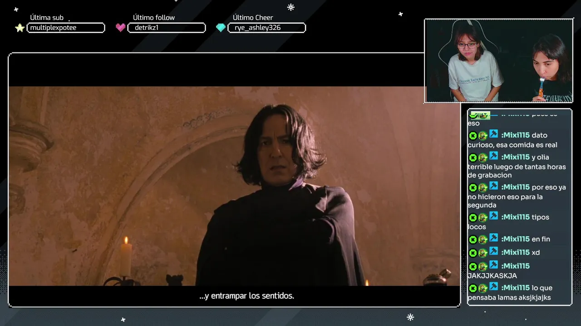
Task: Click the green K badge on 'xd' message
Action: [x=473, y=253]
